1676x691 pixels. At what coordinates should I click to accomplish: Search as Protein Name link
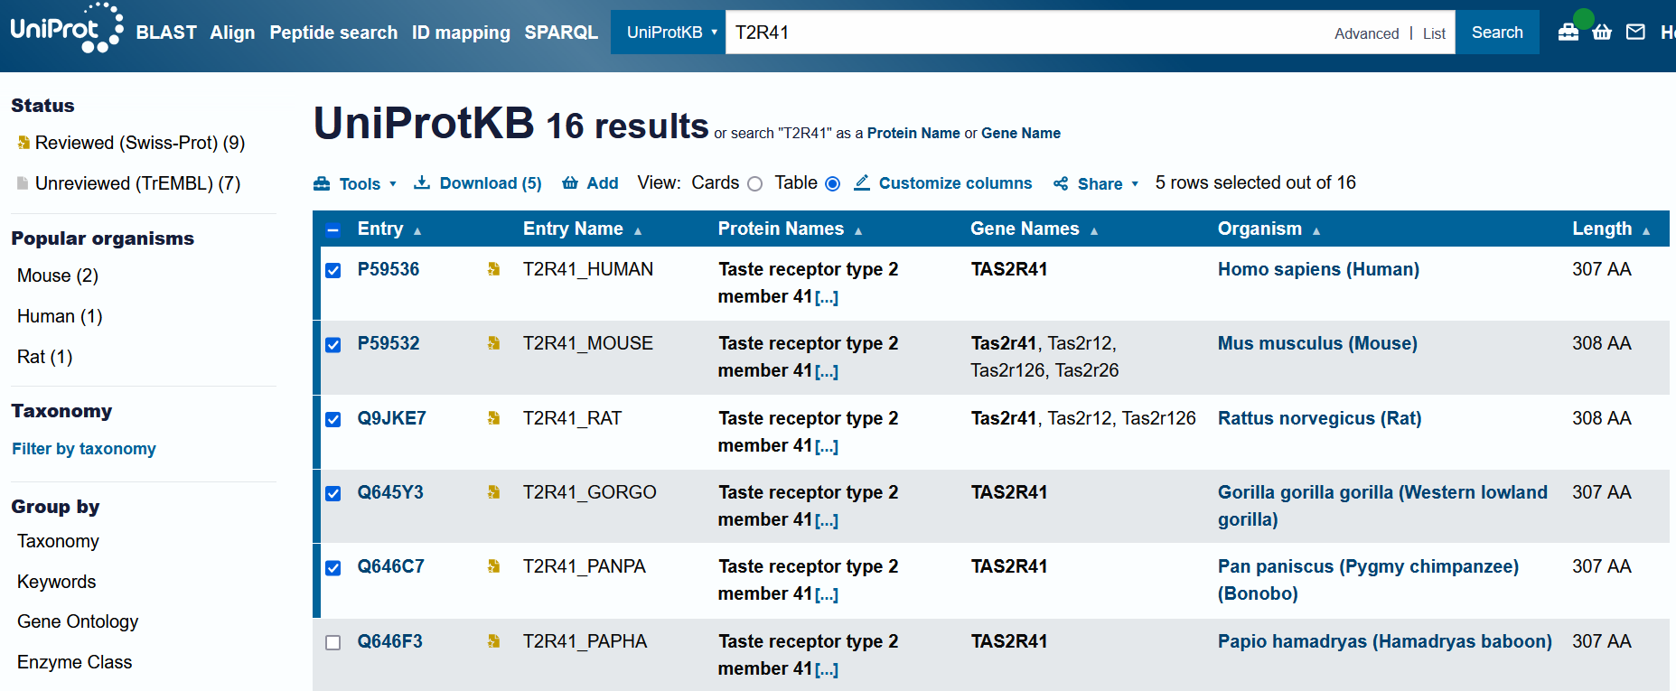[x=913, y=133]
